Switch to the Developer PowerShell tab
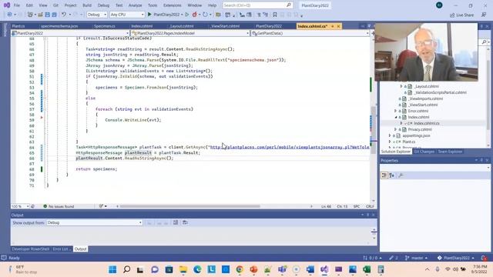The height and width of the screenshot is (277, 493). pyautogui.click(x=31, y=249)
